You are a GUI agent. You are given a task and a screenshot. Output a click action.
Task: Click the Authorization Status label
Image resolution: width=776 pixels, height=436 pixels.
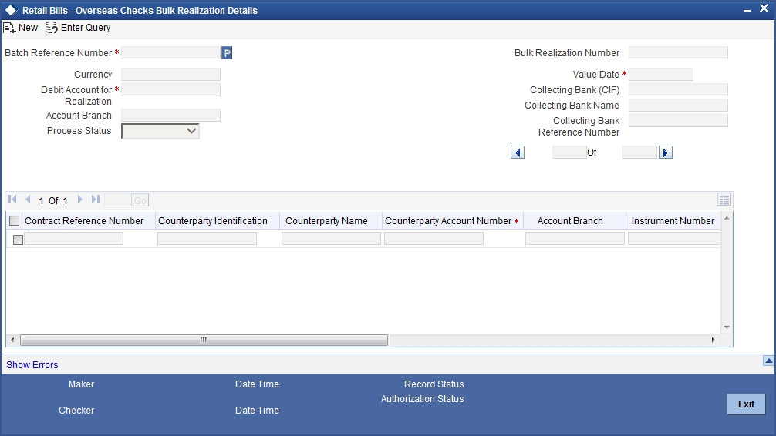click(422, 399)
